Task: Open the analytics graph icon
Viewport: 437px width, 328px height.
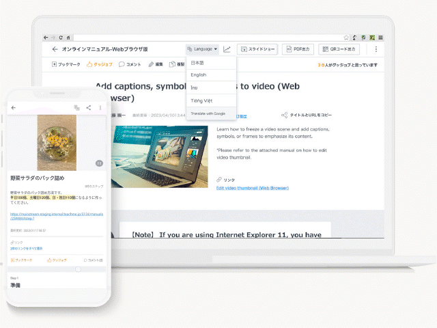Action: point(227,49)
